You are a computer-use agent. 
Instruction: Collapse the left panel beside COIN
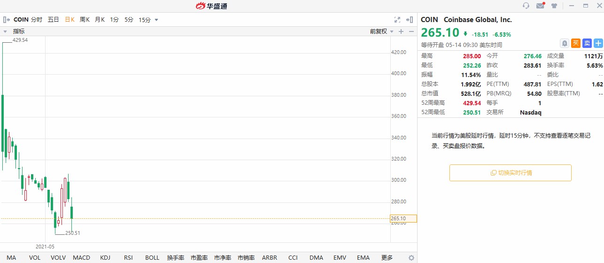pyautogui.click(x=7, y=20)
